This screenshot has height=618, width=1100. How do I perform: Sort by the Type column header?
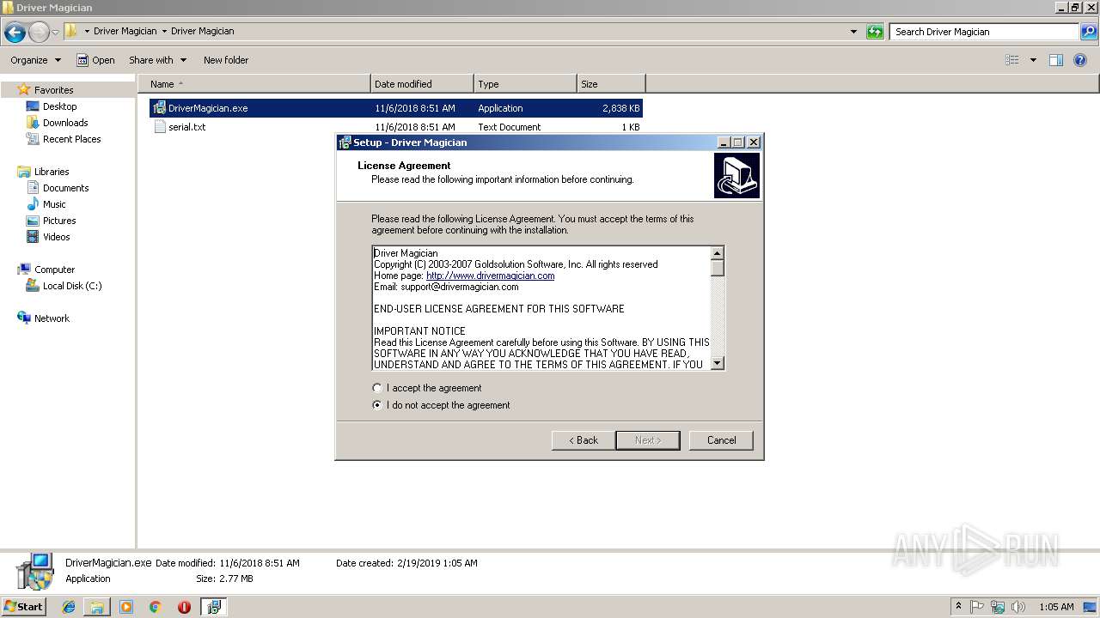[525, 84]
